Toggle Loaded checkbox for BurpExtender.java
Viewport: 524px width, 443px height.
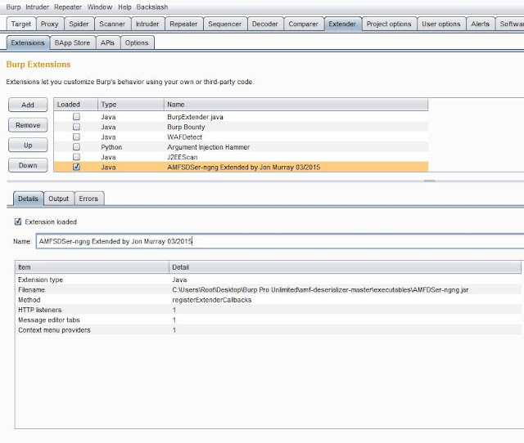(x=76, y=116)
